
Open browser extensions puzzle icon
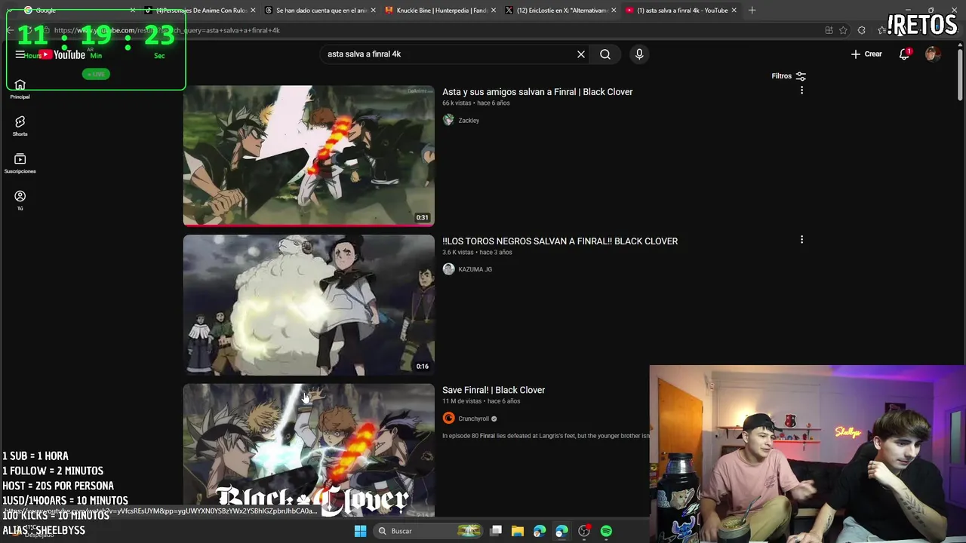(862, 30)
